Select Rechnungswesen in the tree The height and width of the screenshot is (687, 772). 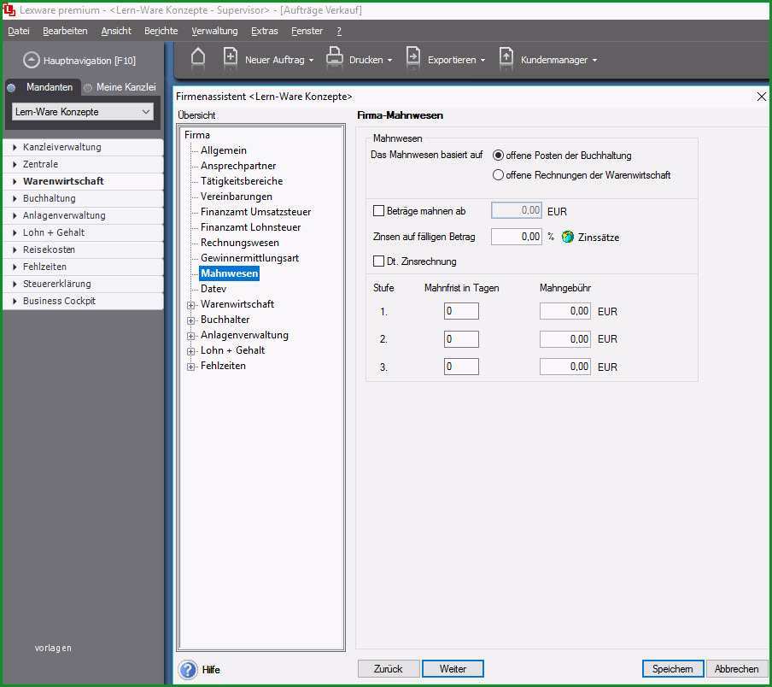click(x=240, y=243)
